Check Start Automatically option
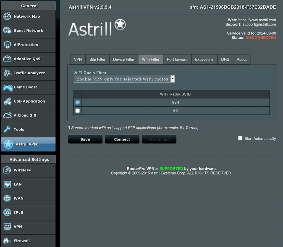 pos(240,138)
